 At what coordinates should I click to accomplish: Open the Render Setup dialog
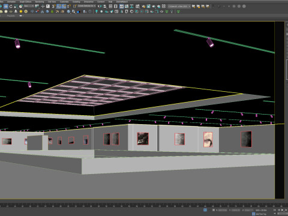pos(143,6)
